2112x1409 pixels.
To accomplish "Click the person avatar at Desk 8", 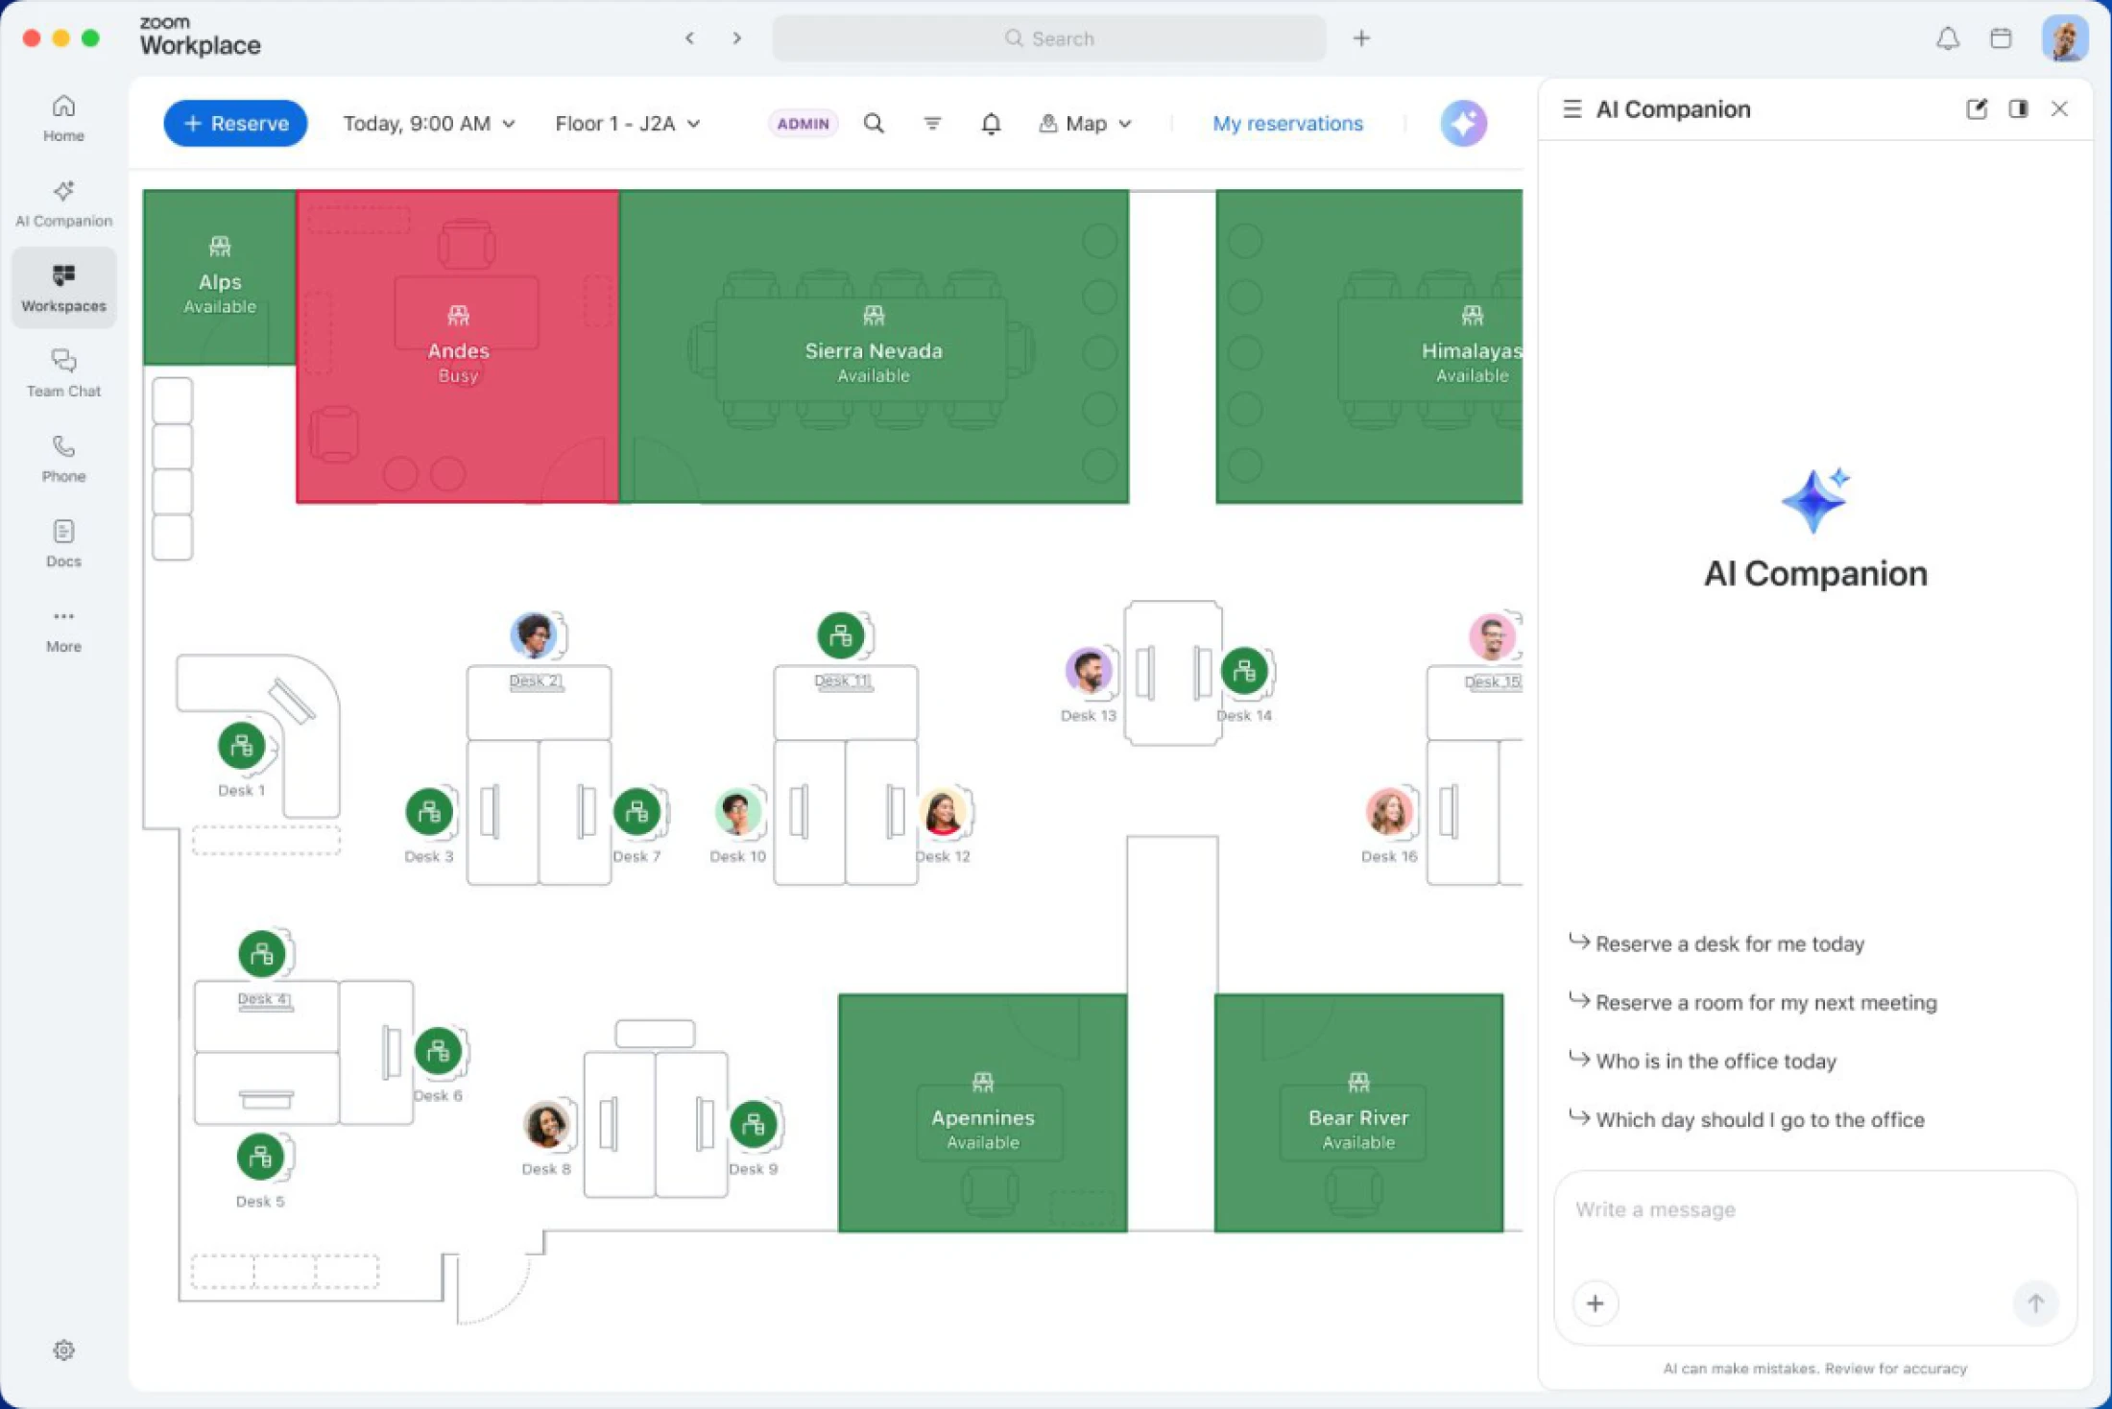I will point(546,1124).
